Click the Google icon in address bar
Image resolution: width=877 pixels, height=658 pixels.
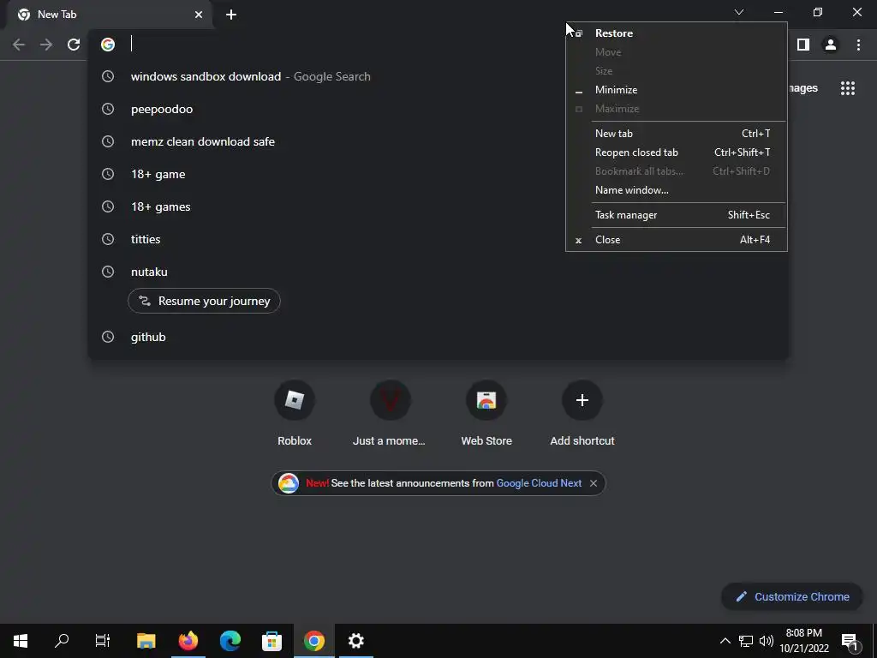point(108,45)
